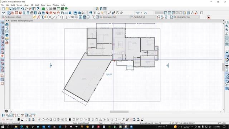Screen dimensions: 229x129
Task: Click the Print icon in the toolbar
Action: (15, 9)
